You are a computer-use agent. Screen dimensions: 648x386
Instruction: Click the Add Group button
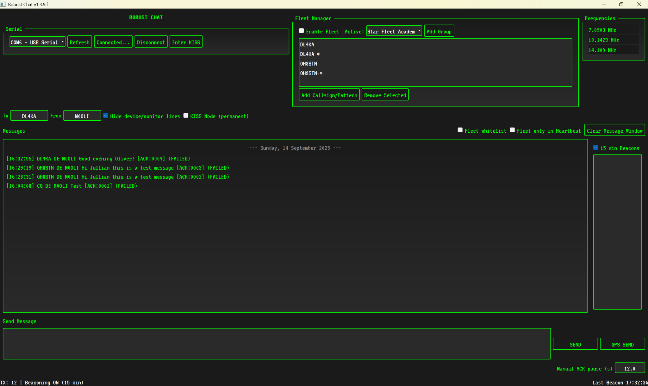pyautogui.click(x=439, y=31)
